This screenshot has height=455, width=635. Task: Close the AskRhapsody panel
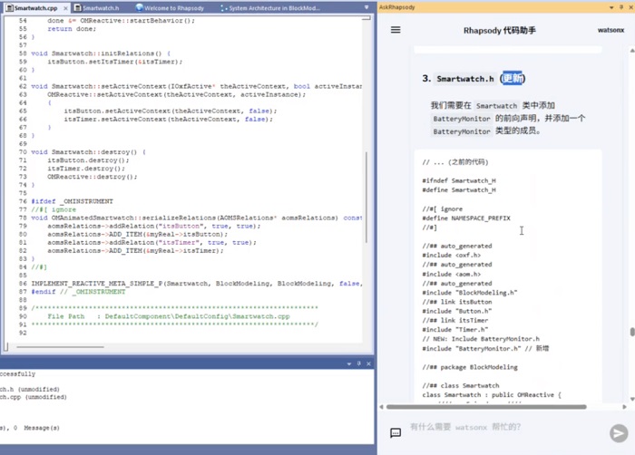(631, 7)
